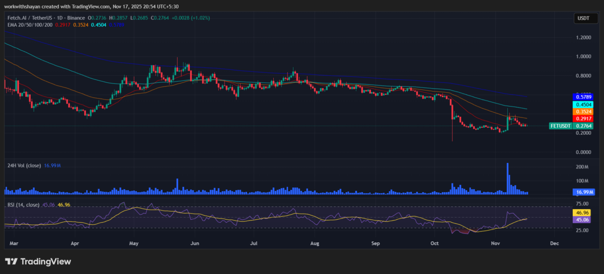Click the TradingView logo icon
The width and height of the screenshot is (604, 274).
click(x=11, y=261)
